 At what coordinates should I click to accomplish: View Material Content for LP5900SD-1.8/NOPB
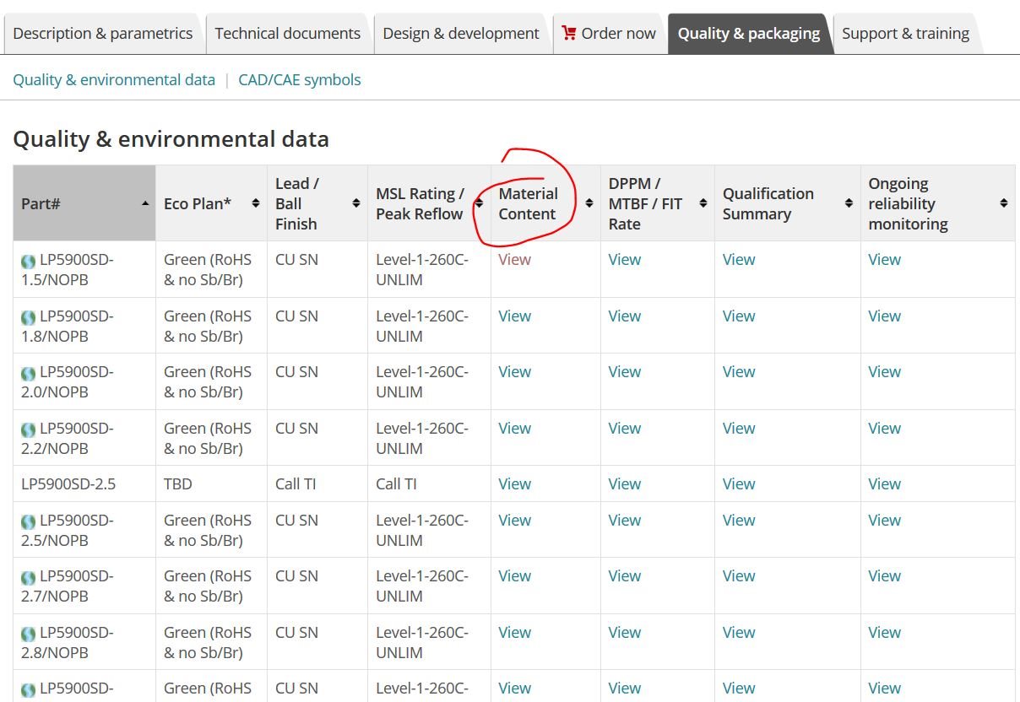point(514,316)
